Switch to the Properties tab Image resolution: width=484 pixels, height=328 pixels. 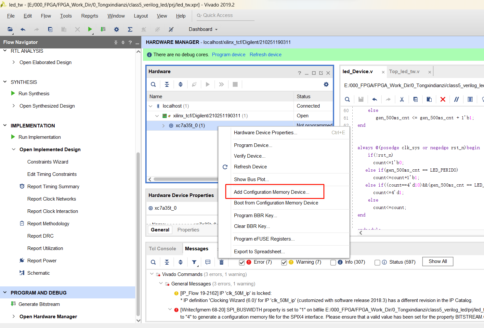188,230
